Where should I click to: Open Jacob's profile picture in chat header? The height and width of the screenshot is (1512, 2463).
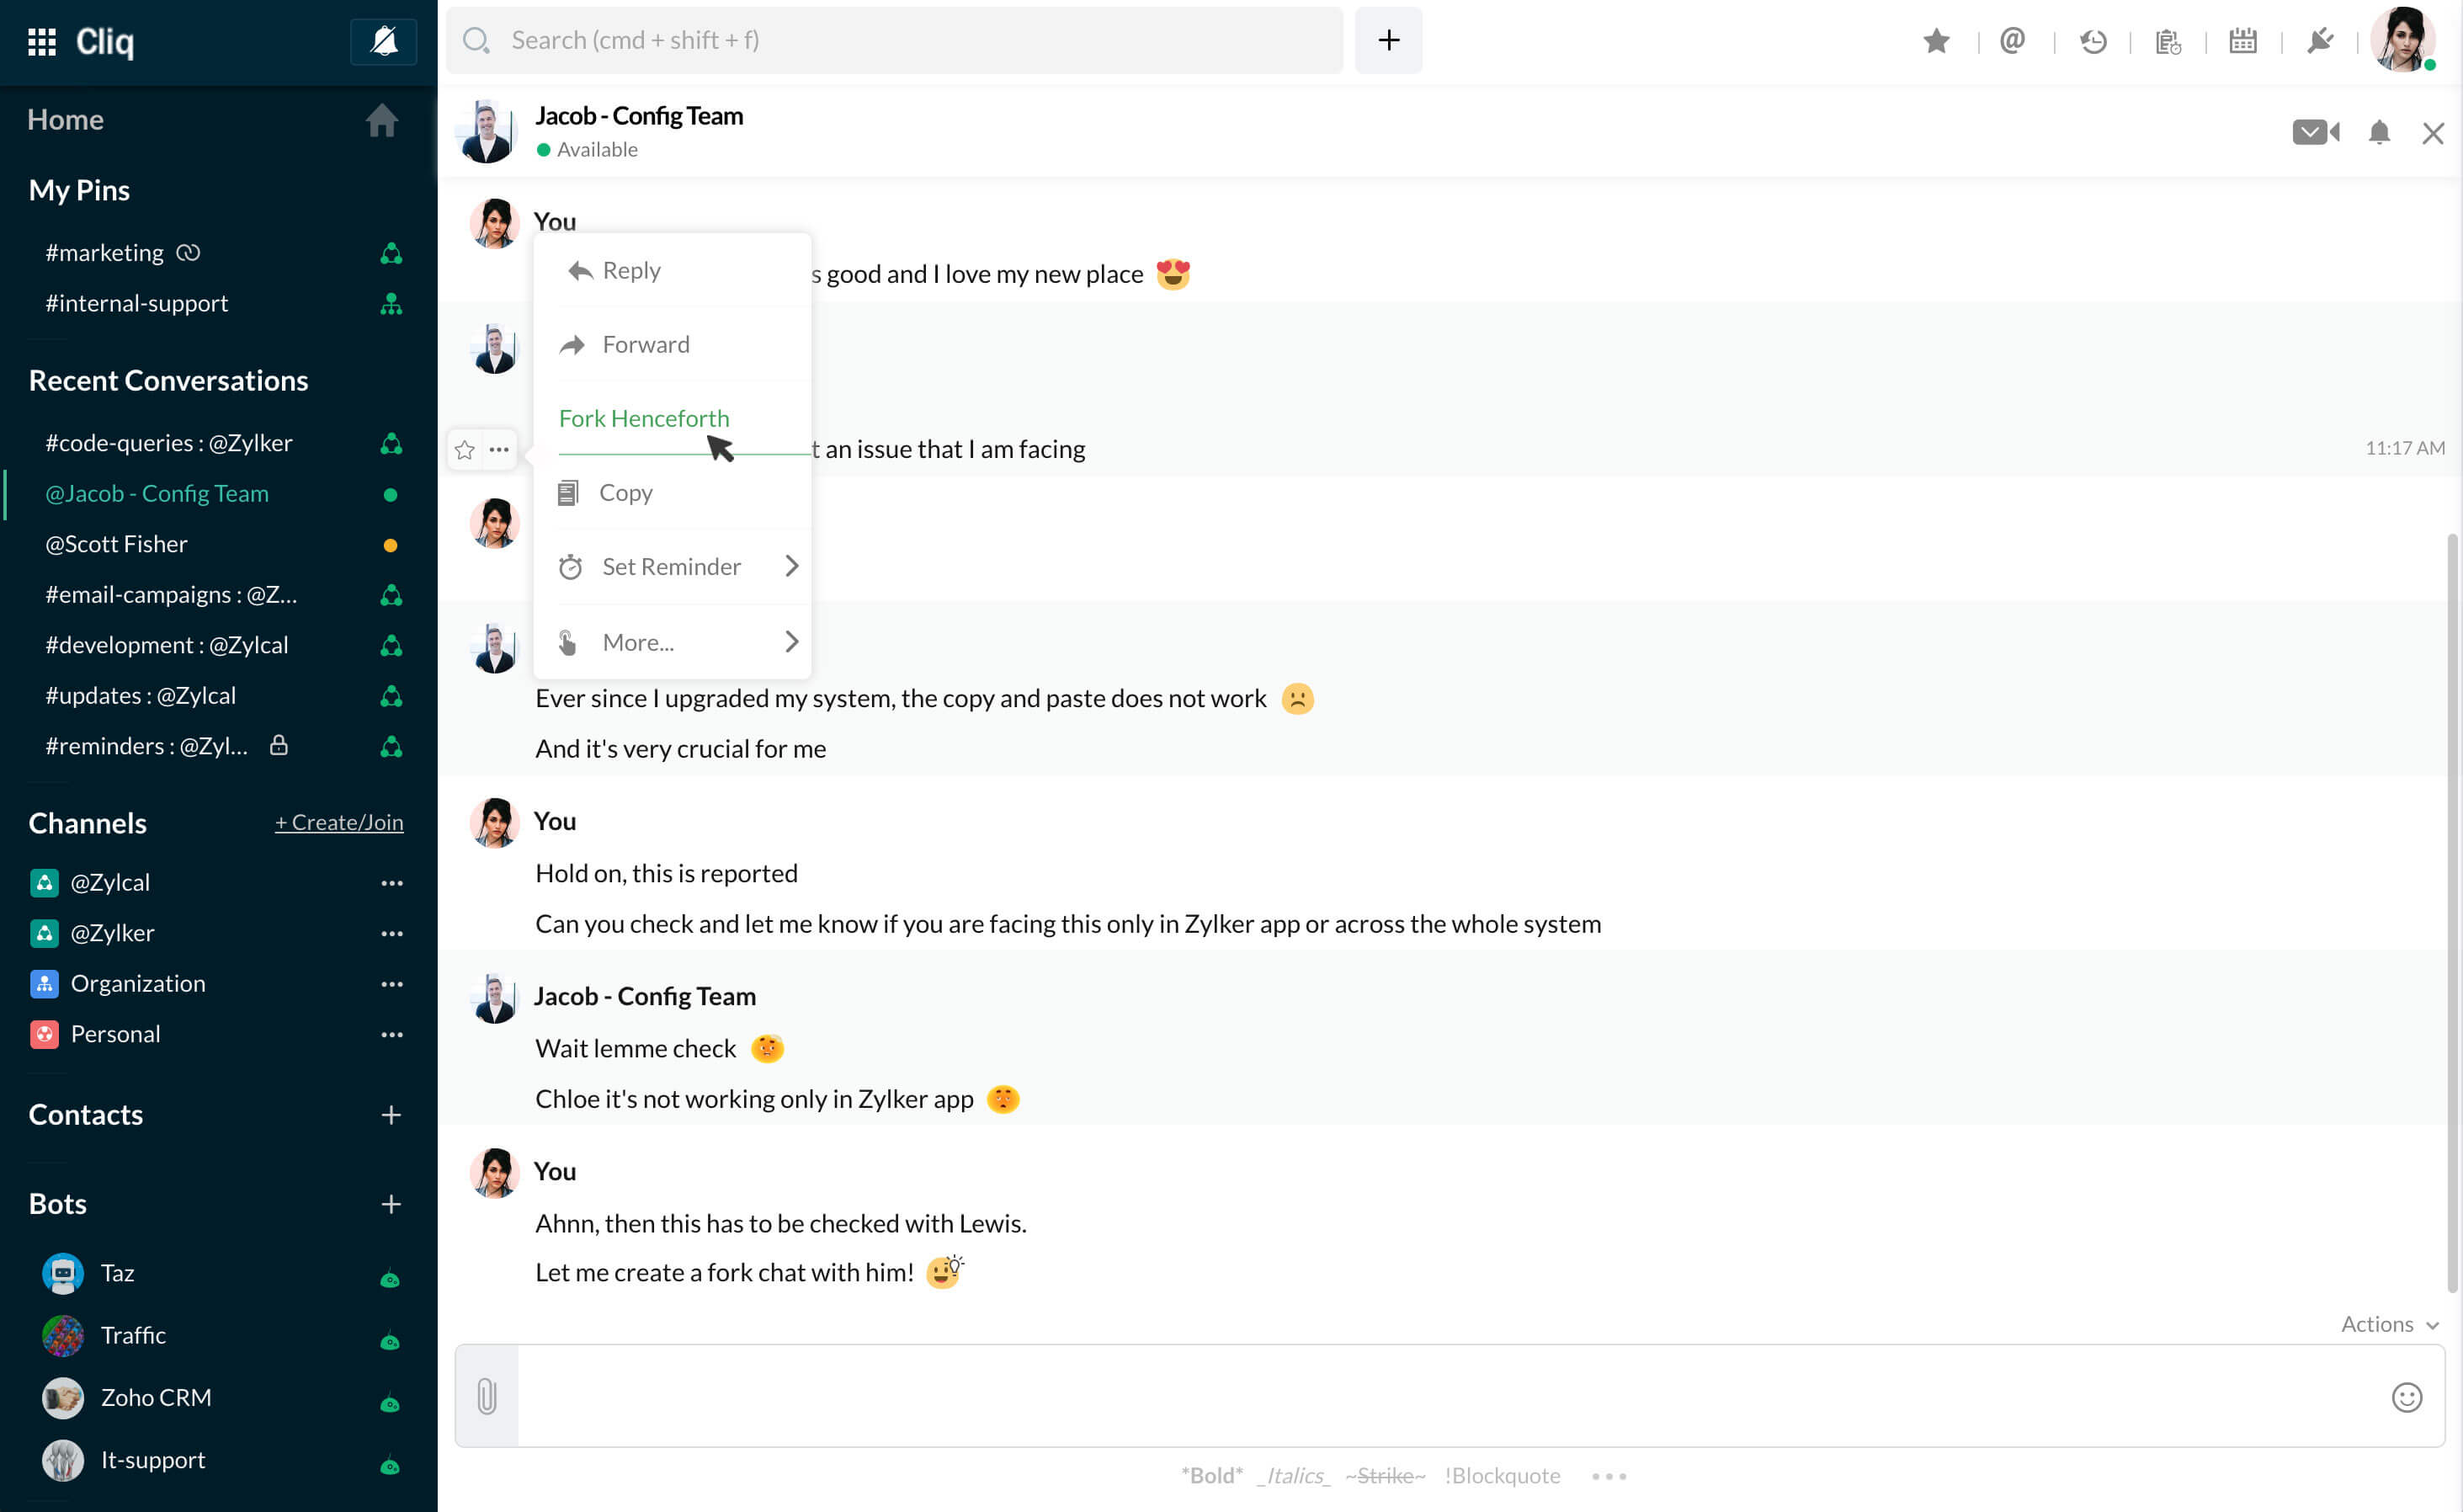click(487, 131)
